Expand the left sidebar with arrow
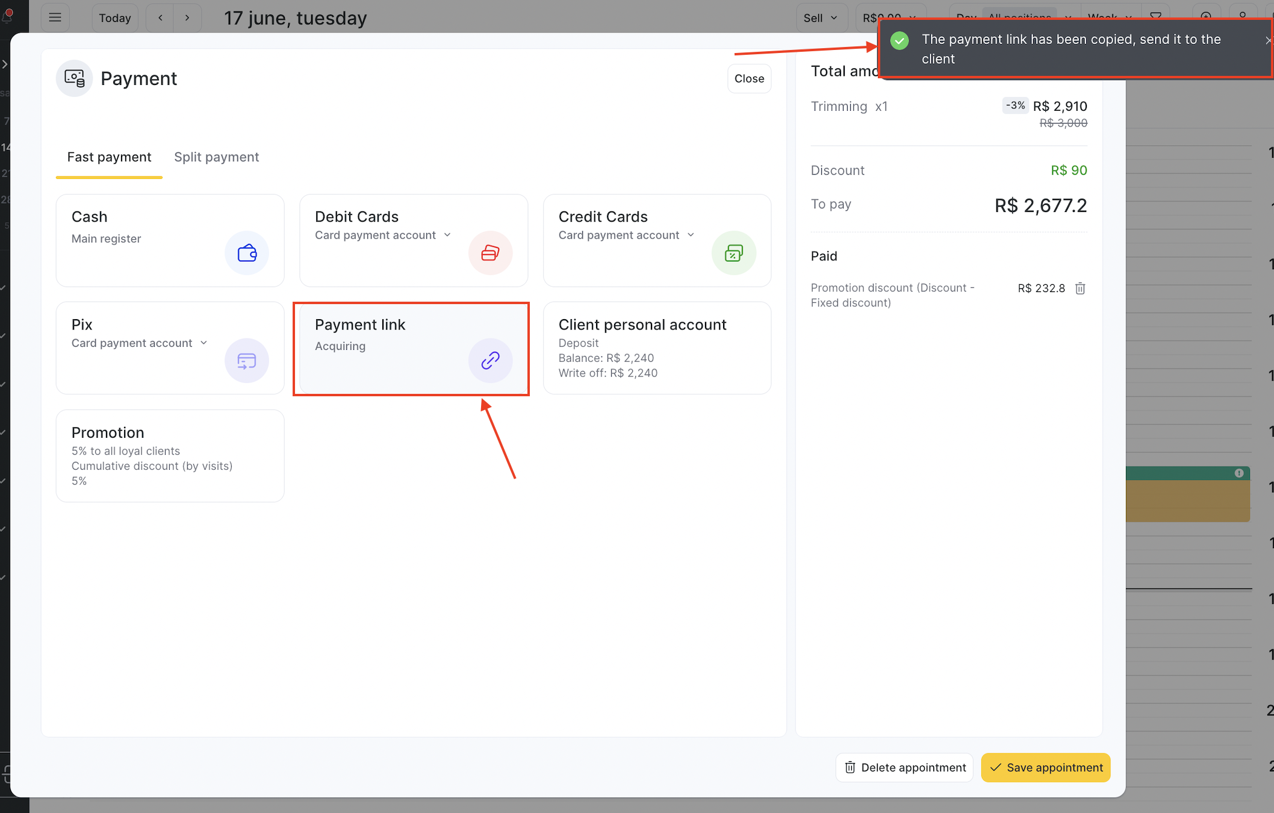1274x813 pixels. 4,64
